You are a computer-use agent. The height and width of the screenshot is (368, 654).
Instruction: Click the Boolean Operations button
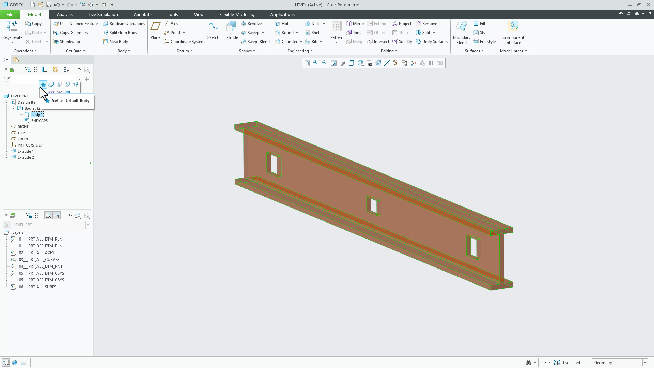(x=124, y=24)
